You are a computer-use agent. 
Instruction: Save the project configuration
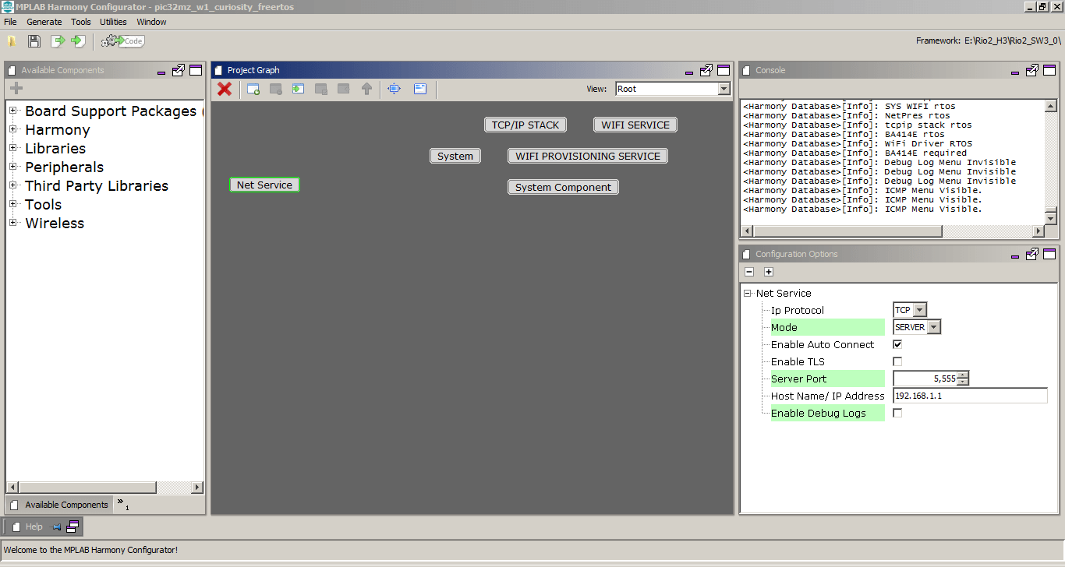pyautogui.click(x=34, y=40)
